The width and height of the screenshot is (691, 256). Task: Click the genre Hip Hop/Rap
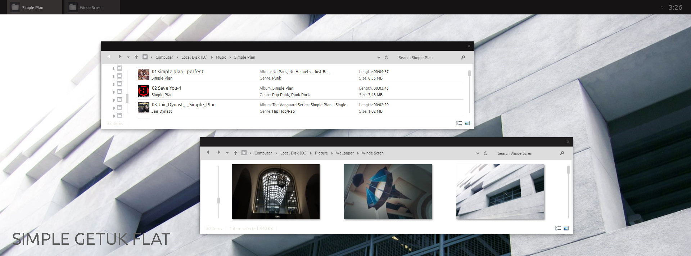click(283, 111)
